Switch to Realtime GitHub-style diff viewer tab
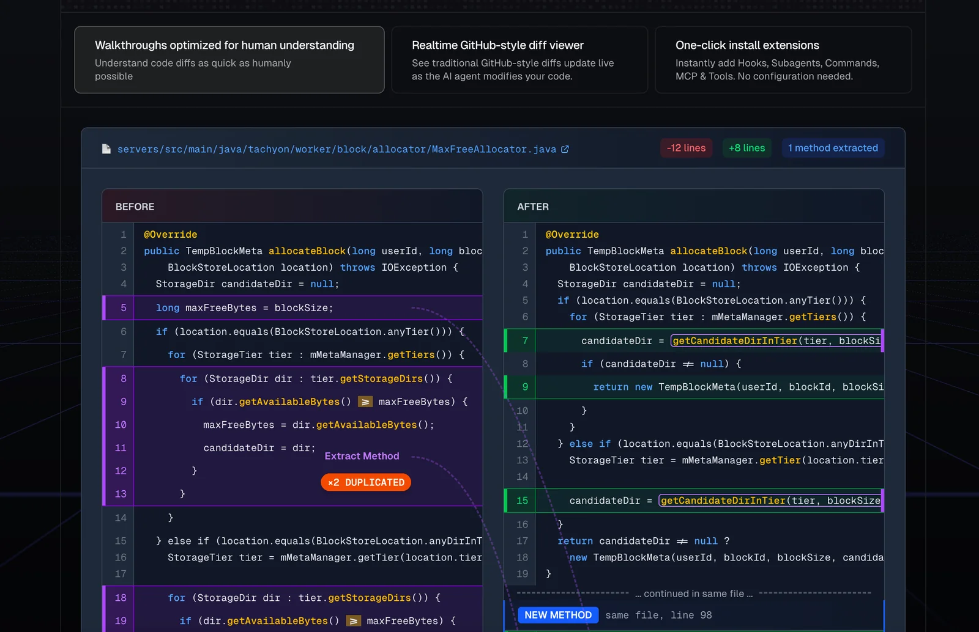This screenshot has width=979, height=632. 519,60
